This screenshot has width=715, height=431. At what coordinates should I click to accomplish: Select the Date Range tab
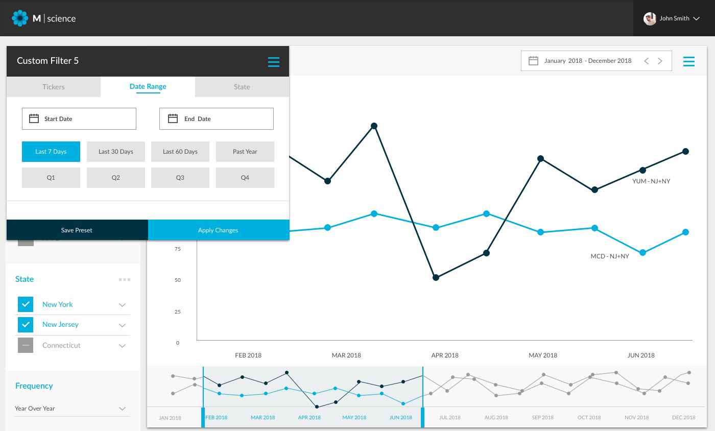[x=148, y=87]
